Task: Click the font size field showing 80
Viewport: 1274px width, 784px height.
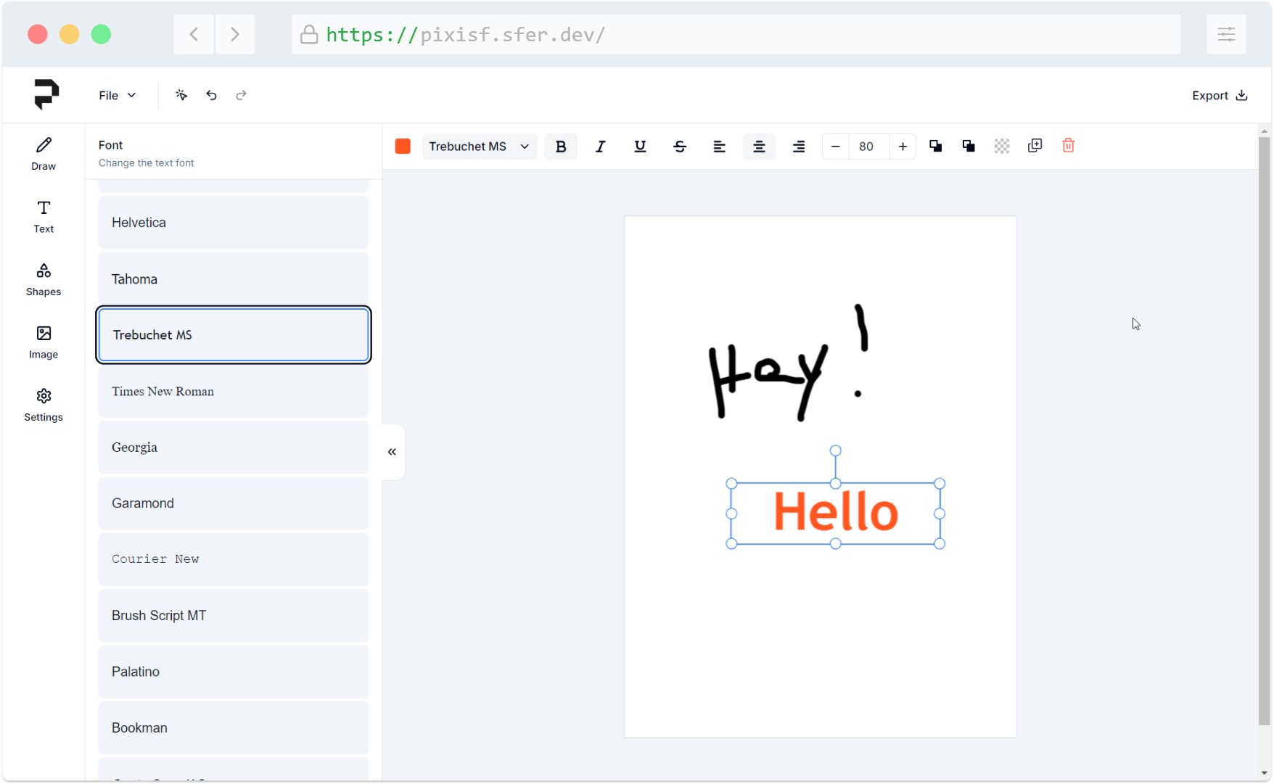Action: tap(868, 147)
